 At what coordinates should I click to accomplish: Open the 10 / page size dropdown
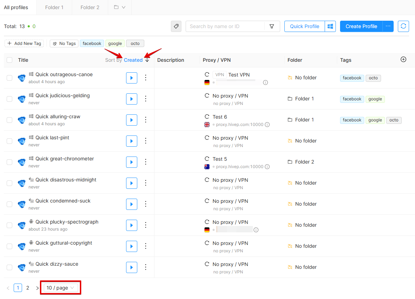[61, 288]
